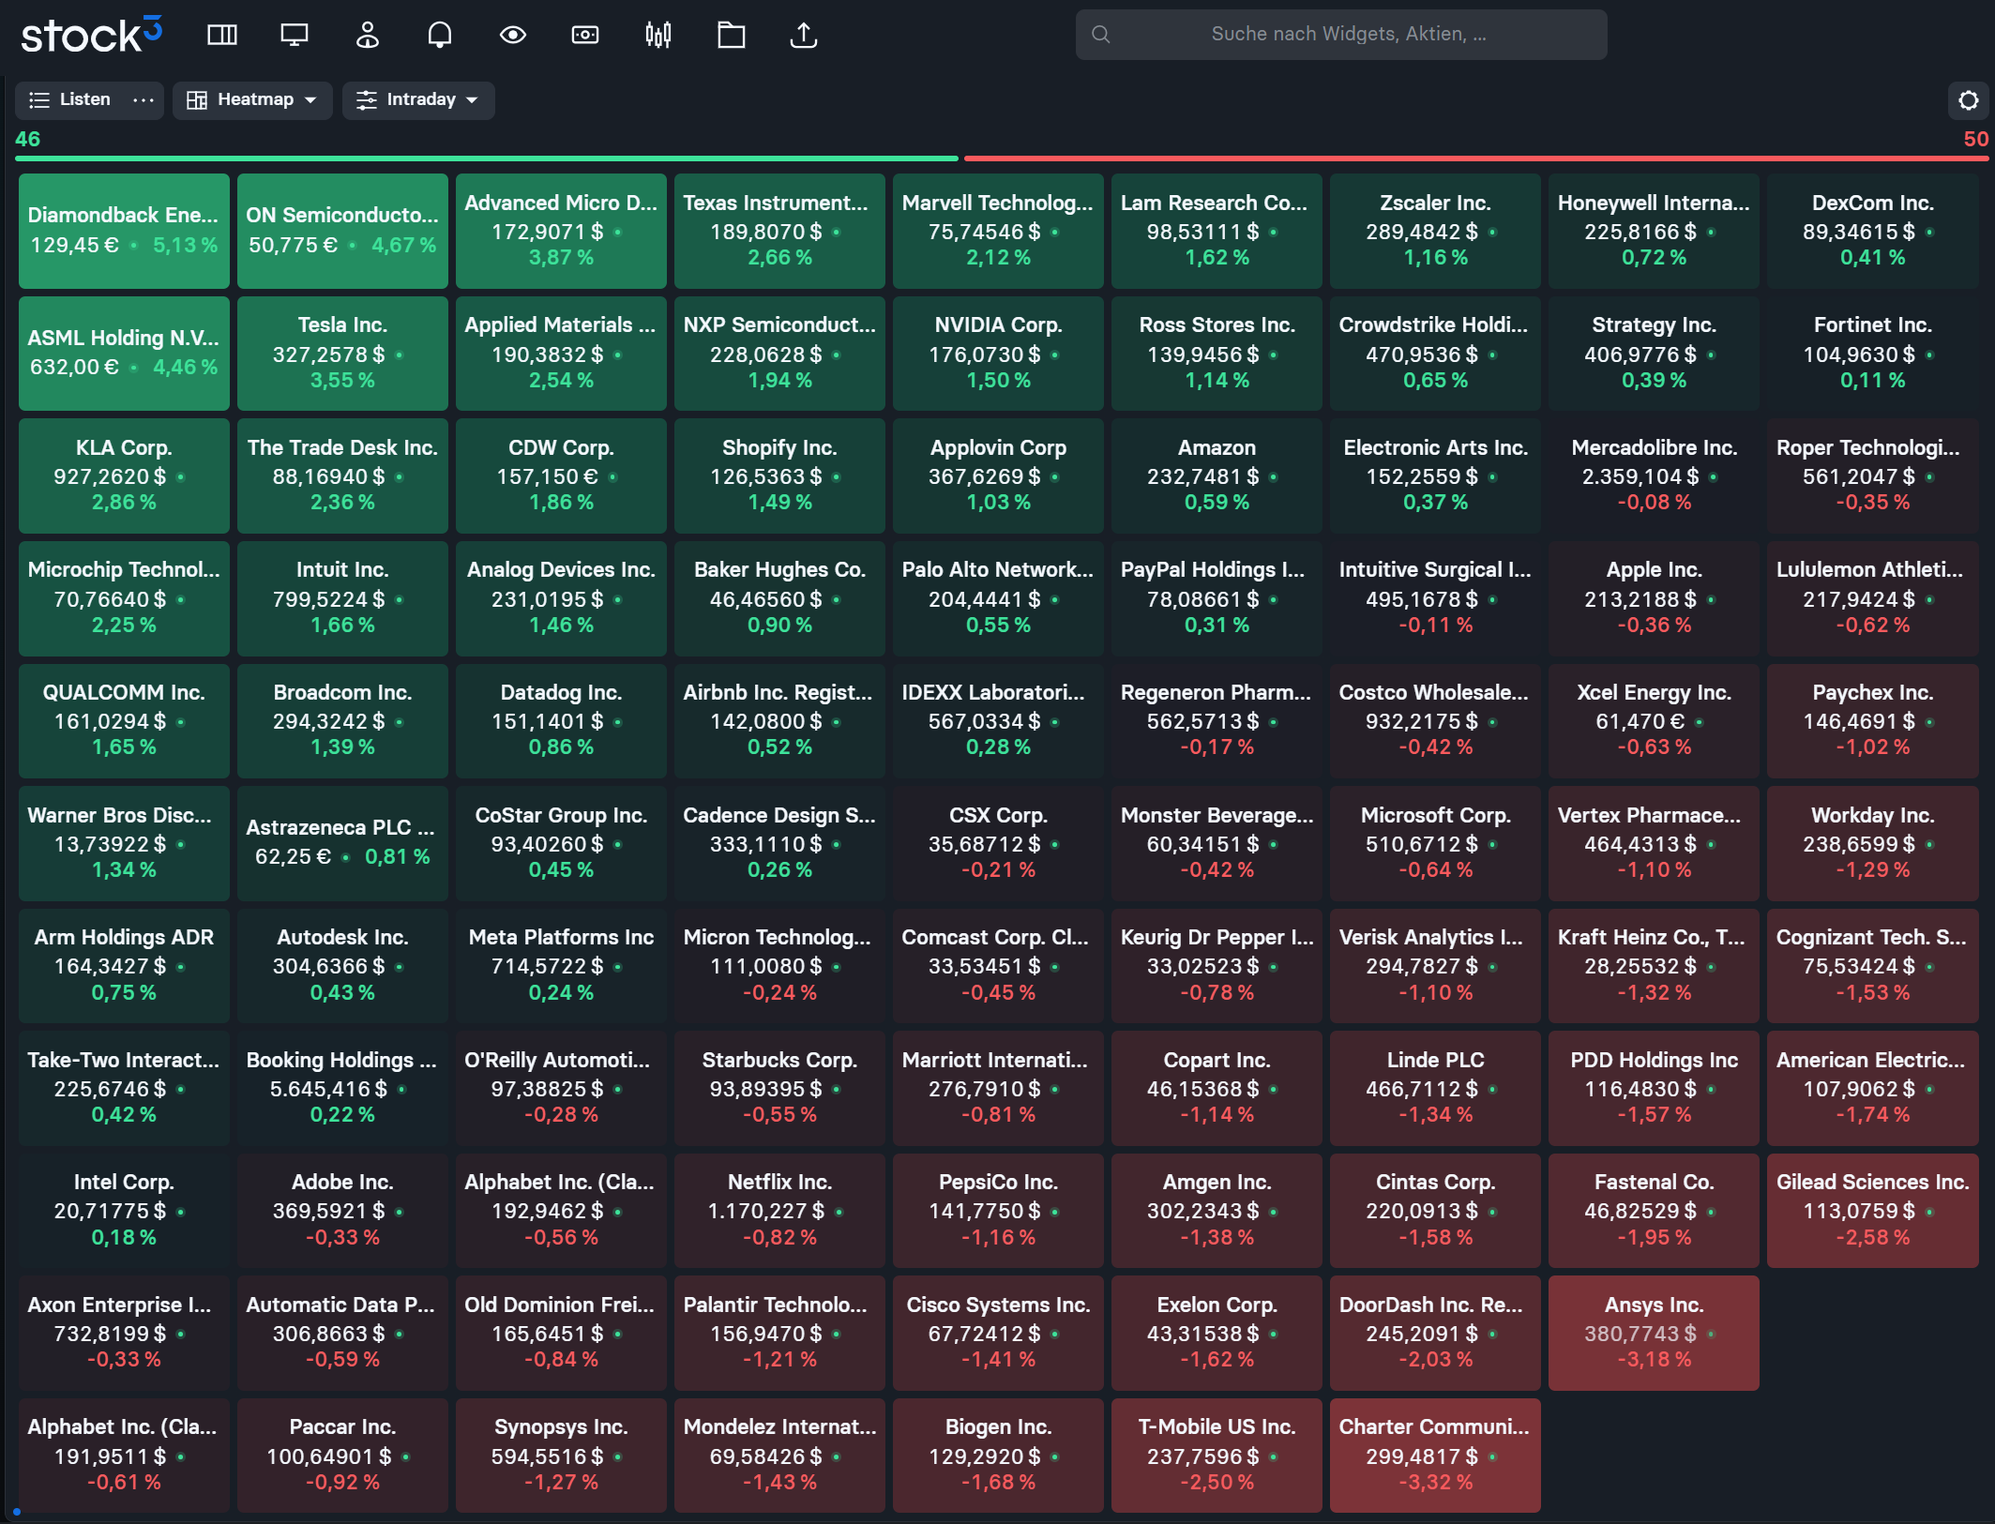Select the Arm Holdings ADR tile
Image resolution: width=1995 pixels, height=1524 pixels.
pos(124,966)
